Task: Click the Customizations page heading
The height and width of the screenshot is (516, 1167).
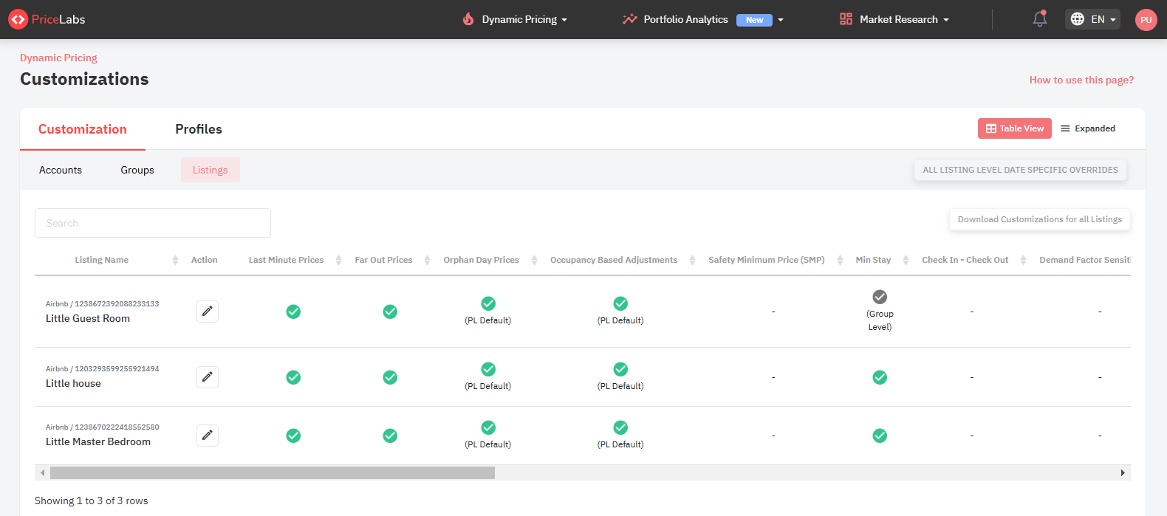Action: pos(84,79)
